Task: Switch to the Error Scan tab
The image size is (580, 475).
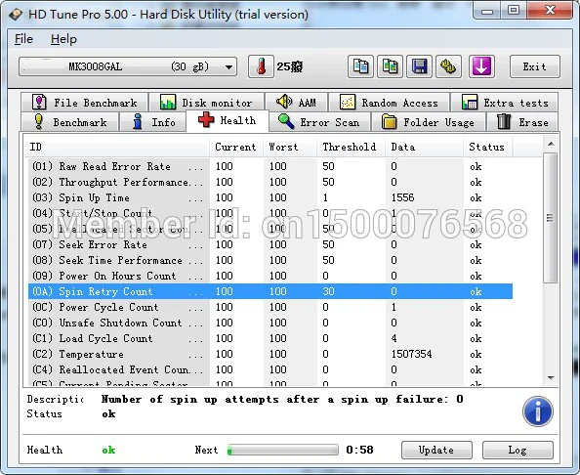Action: point(320,122)
